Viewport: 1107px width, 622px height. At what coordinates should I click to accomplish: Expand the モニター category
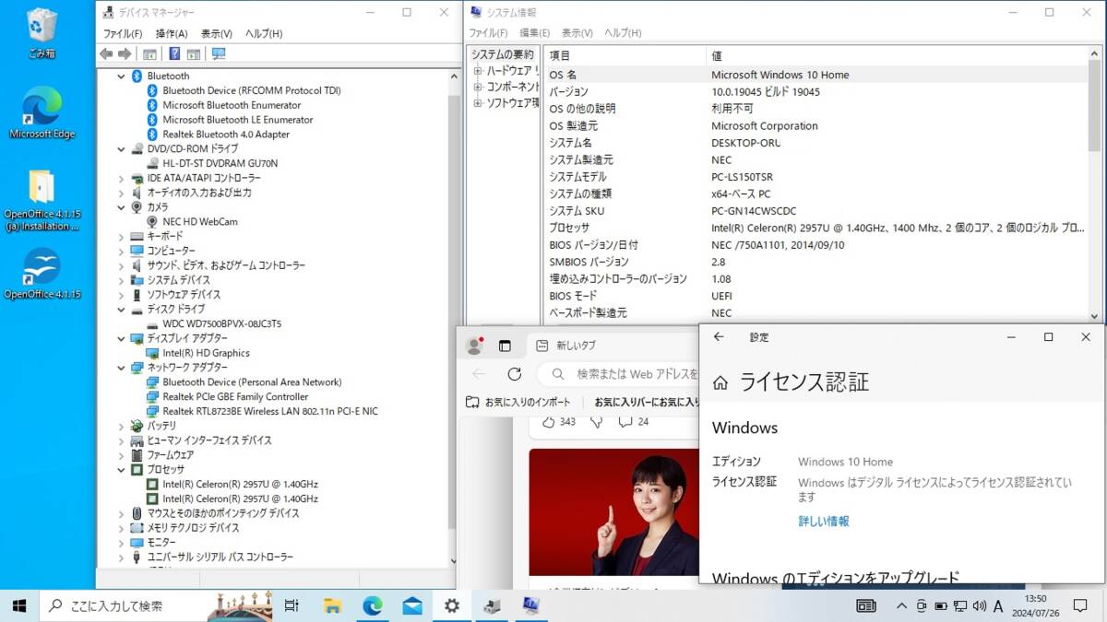point(121,542)
